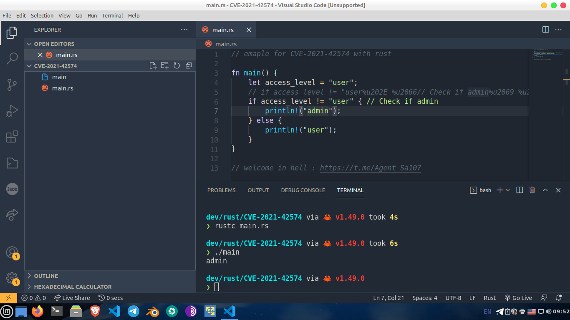Click the remote window indicator in status bar
Screen dimensions: 570x320
pyautogui.click(x=8, y=298)
